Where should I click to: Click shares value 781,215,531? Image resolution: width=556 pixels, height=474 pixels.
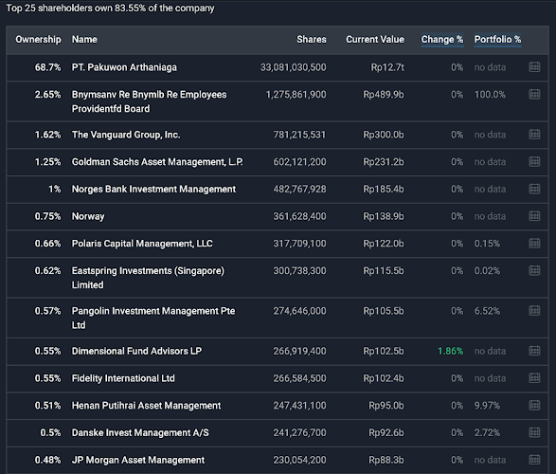(x=299, y=135)
